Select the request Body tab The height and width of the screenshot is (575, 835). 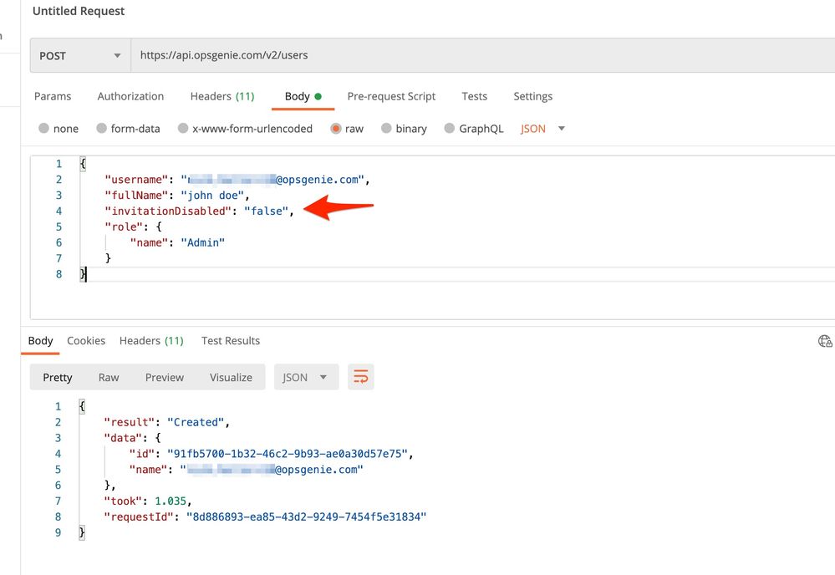point(303,96)
